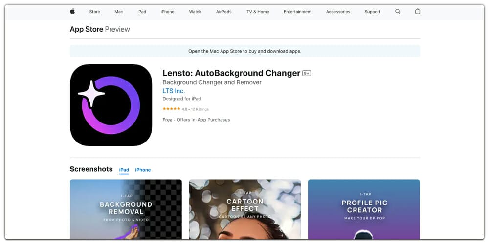Viewport: 489px width, 244px height.
Task: Select the iPad screenshots tab
Action: pyautogui.click(x=124, y=170)
